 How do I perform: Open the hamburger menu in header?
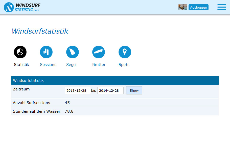coord(222,7)
